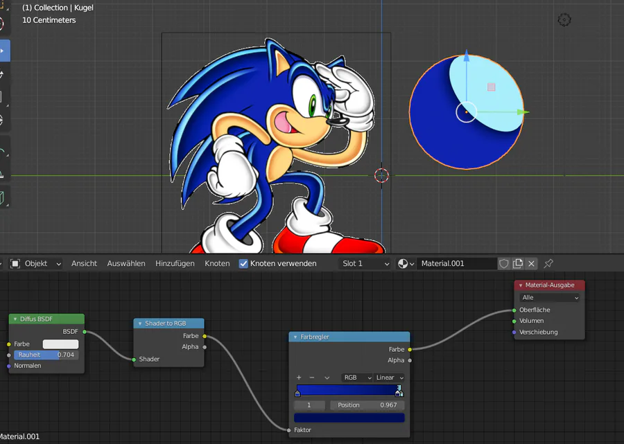The width and height of the screenshot is (624, 444).
Task: Select the Add Cube tool in toolbar
Action: tap(3, 198)
